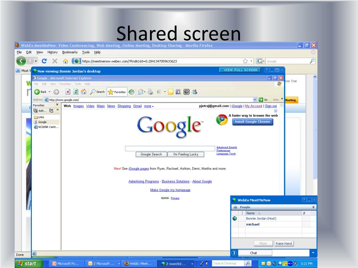
Task: Open Firefox History menu
Action: pyautogui.click(x=52, y=52)
